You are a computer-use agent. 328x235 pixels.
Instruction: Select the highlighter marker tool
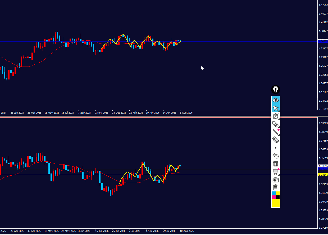pos(276,124)
